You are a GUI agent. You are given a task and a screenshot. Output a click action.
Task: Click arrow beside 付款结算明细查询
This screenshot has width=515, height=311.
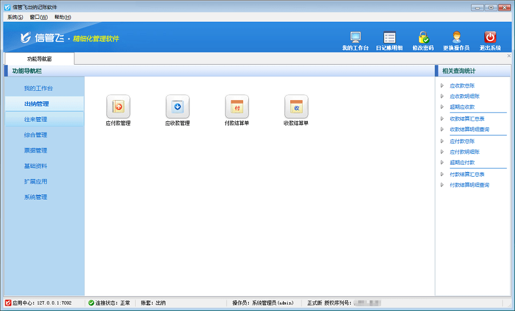(442, 185)
